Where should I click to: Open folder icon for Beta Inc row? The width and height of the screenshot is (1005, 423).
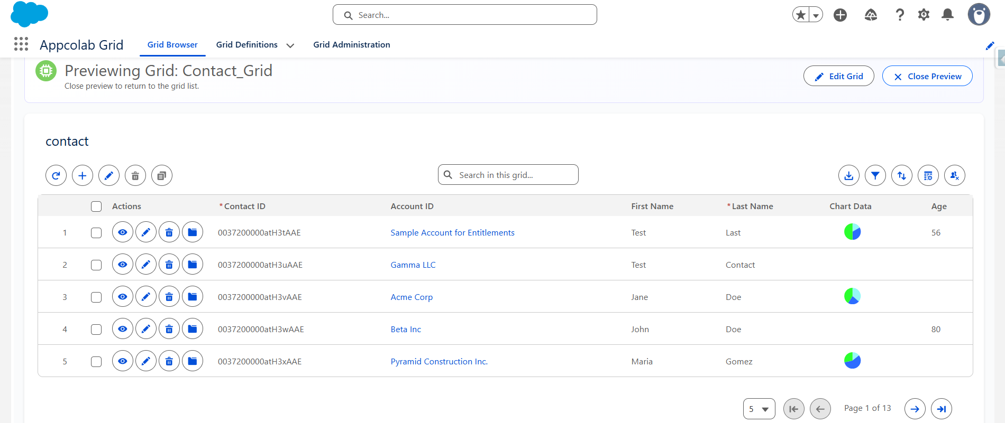click(193, 329)
